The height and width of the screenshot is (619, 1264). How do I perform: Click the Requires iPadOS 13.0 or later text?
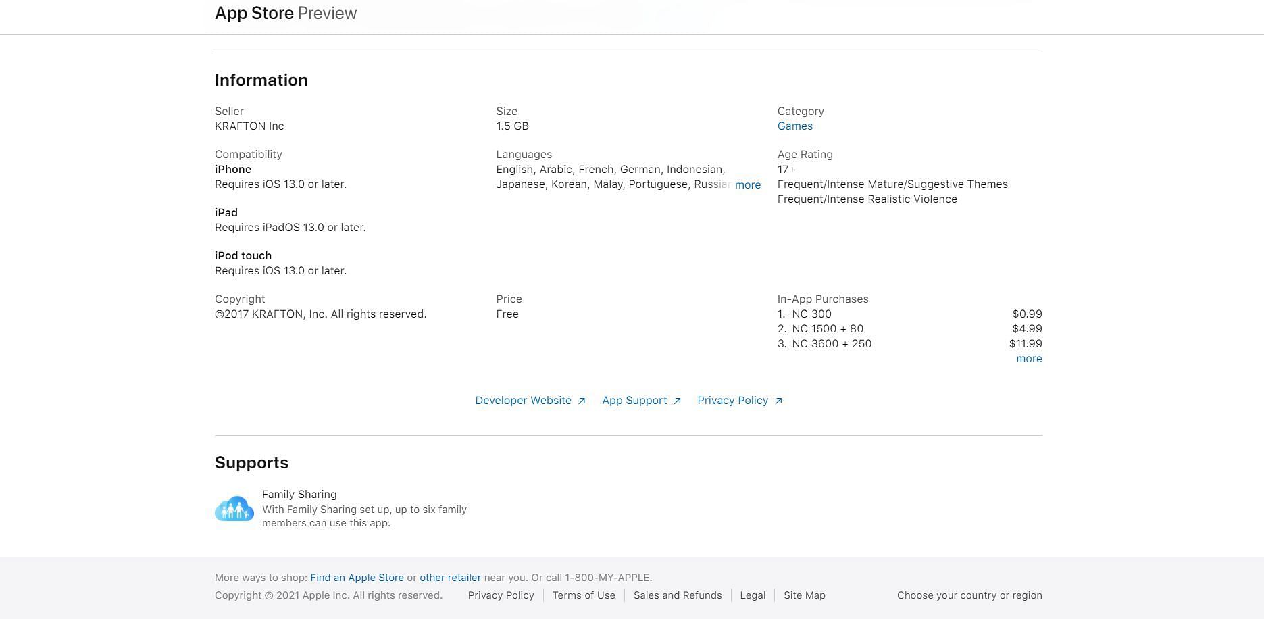[290, 228]
